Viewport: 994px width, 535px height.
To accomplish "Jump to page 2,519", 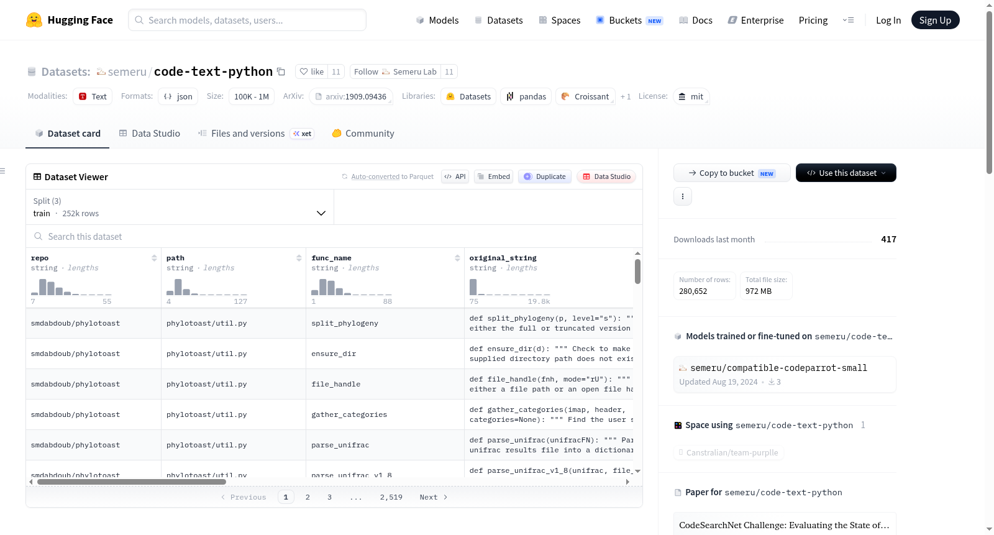I will tap(391, 497).
